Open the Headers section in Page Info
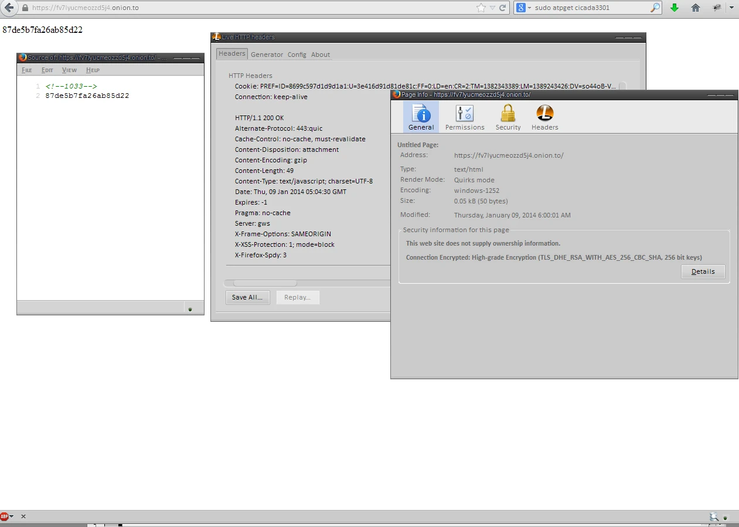This screenshot has height=527, width=739. coord(545,117)
